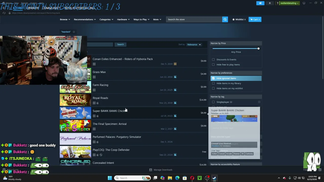324x182 pixels.
Task: Open The Final Specimen thumbnail
Action: click(75, 126)
